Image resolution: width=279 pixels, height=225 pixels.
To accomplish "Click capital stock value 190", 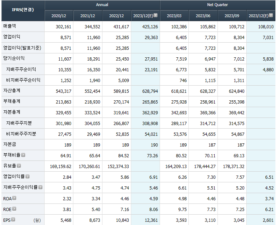I will pyautogui.click(x=154, y=145).
